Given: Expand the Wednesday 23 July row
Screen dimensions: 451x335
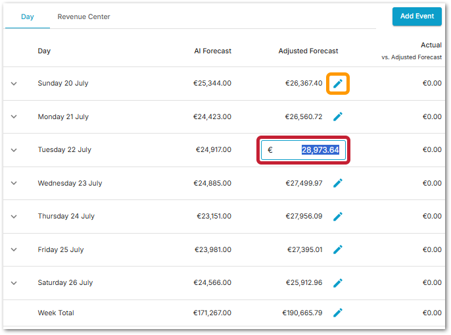Looking at the screenshot, I should click(14, 184).
